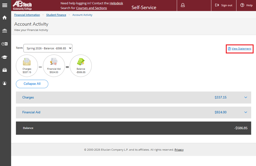Click the Balance green money circle icon
The height and width of the screenshot is (166, 256).
[x=81, y=65]
